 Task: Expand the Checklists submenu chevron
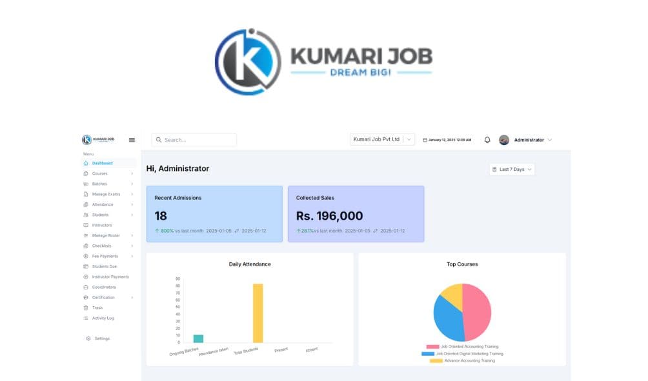132,246
